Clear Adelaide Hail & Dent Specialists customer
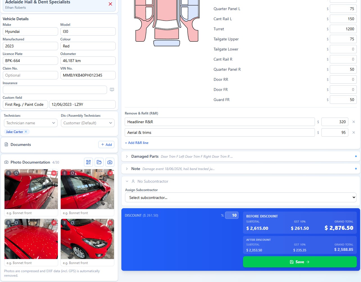This screenshot has height=282, width=361. (110, 4)
